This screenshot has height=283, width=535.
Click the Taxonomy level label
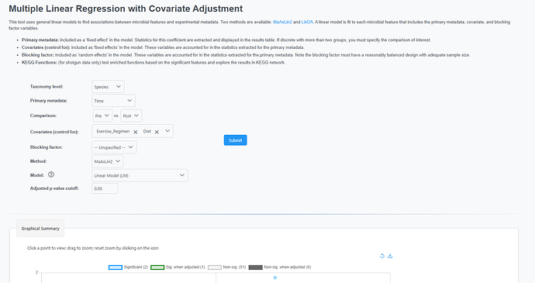click(47, 87)
